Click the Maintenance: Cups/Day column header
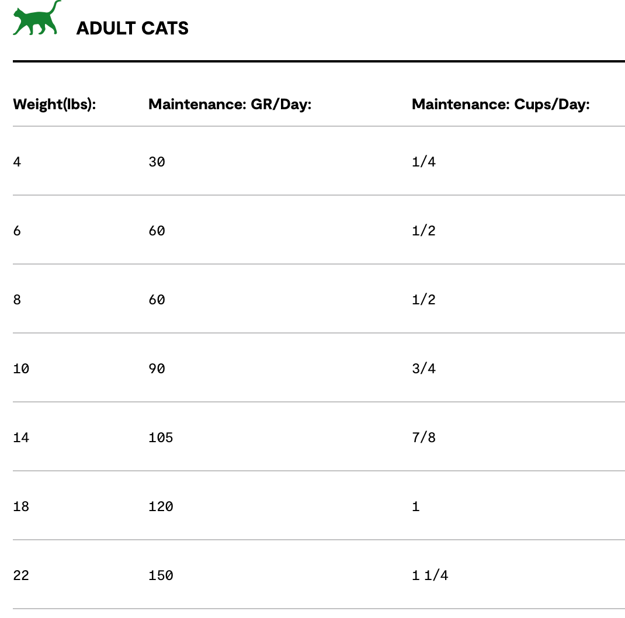625x618 pixels. tap(501, 105)
